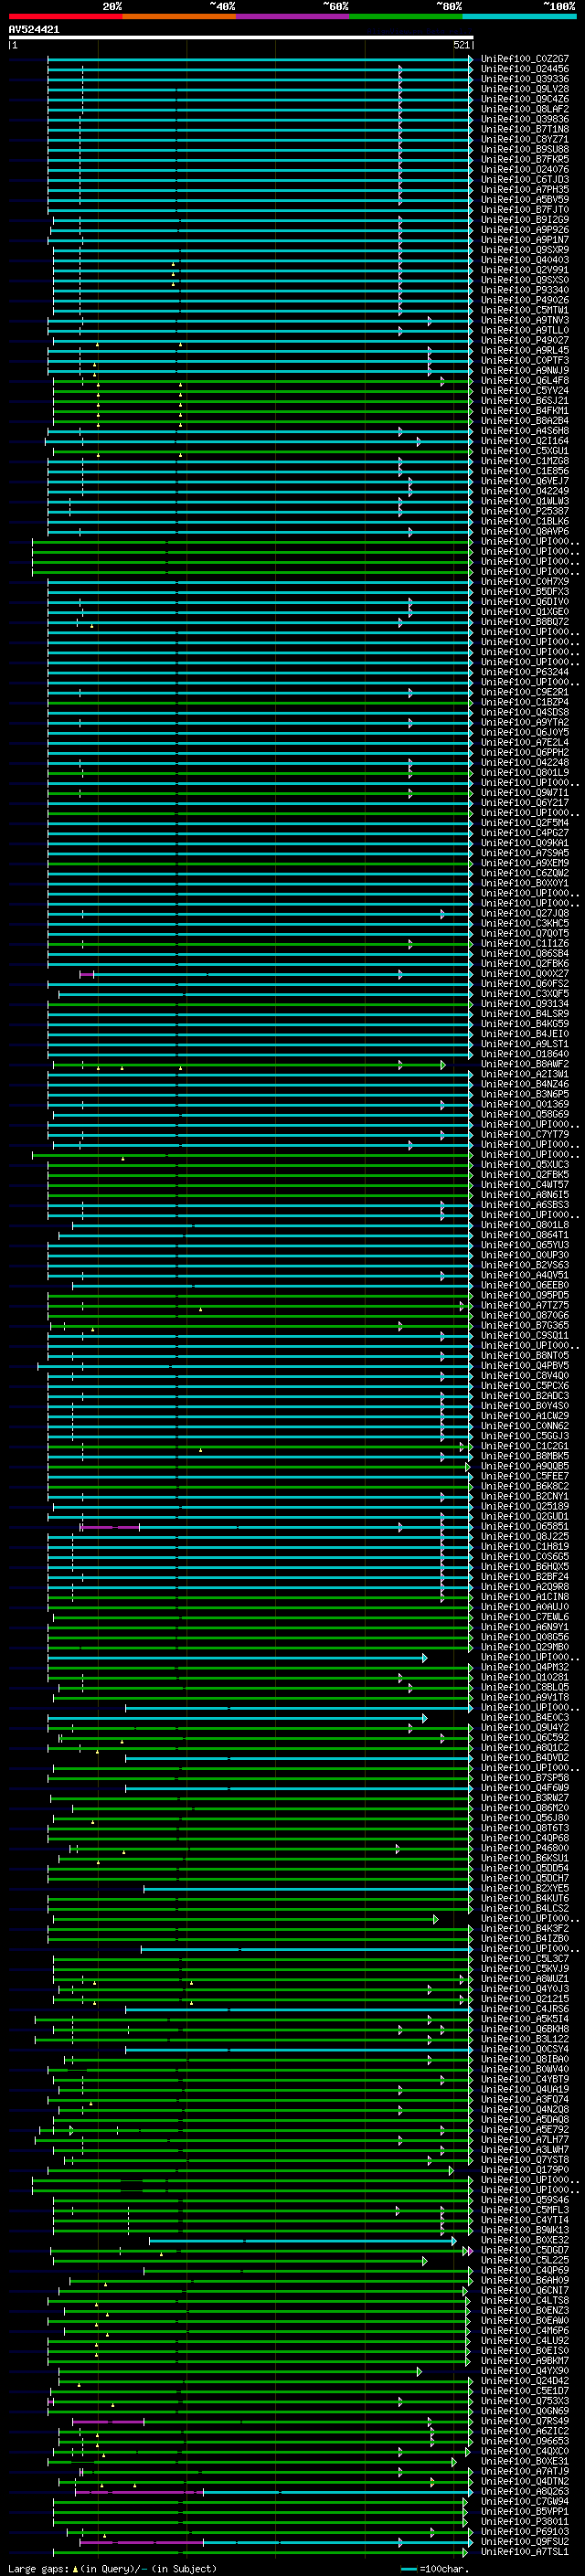Click the orange ~40% identity color bar
Viewport: 585px width, 2576px height.
(x=179, y=16)
